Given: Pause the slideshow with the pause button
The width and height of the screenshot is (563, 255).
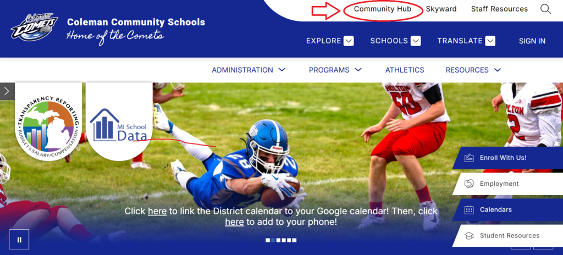Looking at the screenshot, I should point(19,240).
